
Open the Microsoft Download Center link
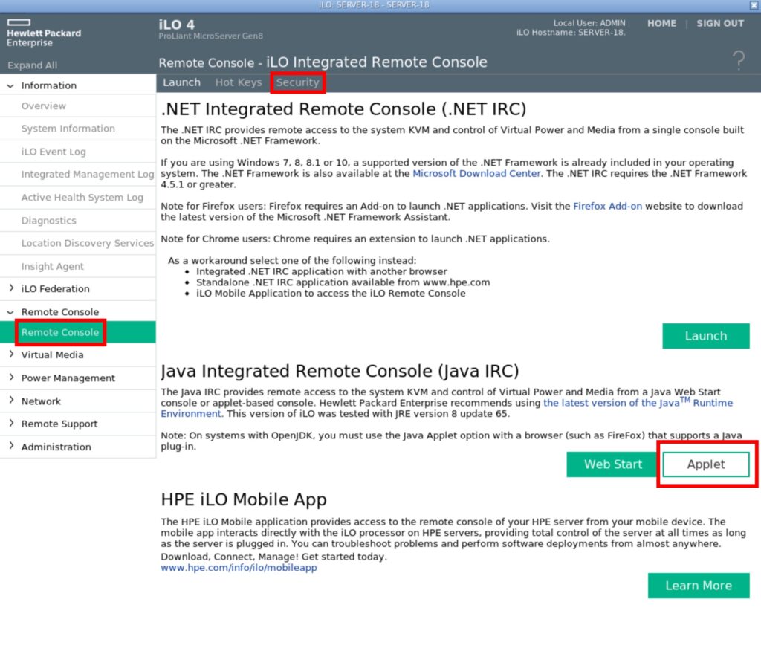point(476,173)
